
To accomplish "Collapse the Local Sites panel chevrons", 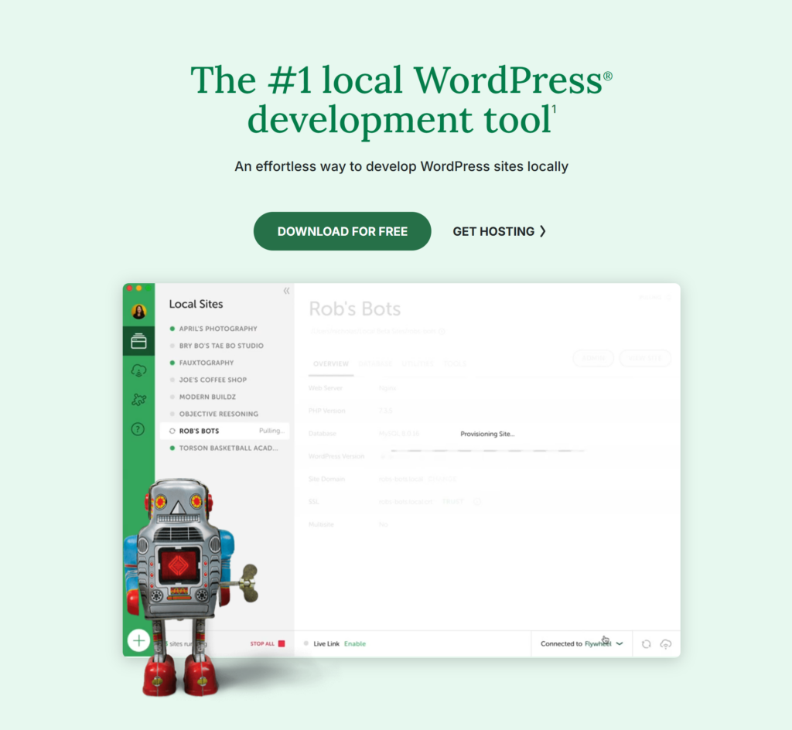I will click(286, 291).
